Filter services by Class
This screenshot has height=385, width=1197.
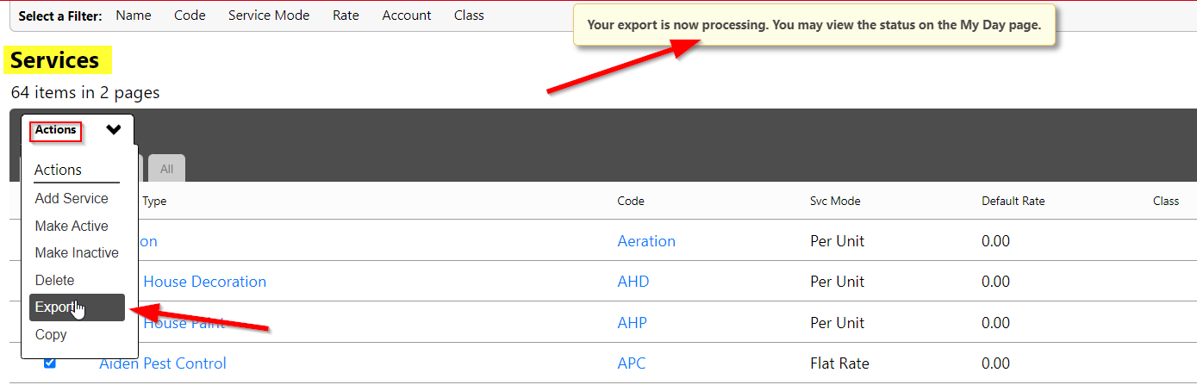pos(469,15)
